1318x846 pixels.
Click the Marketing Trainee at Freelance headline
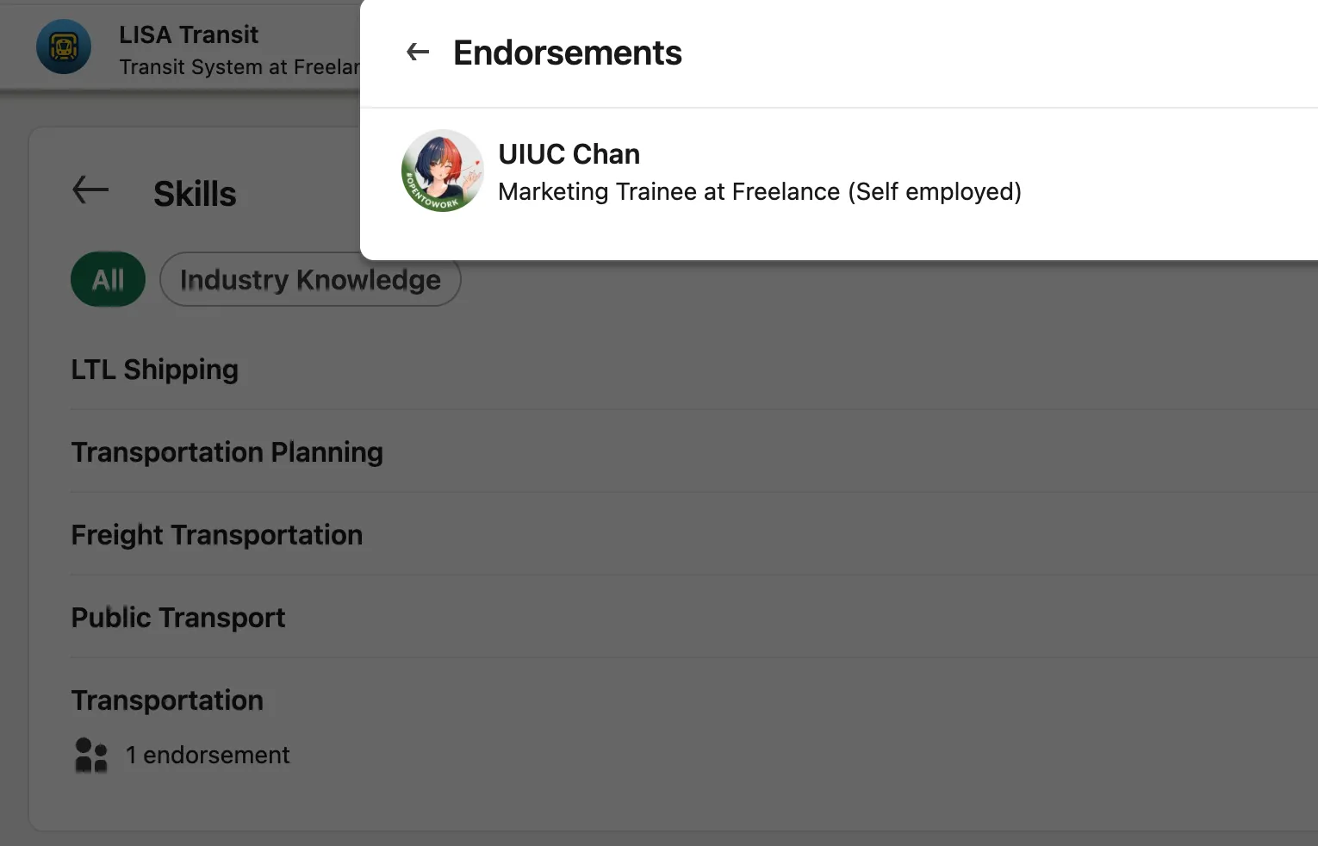759,191
